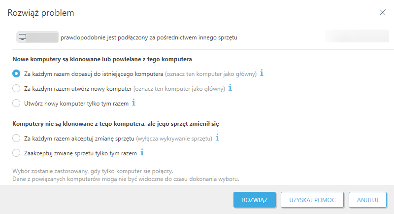Open info icon next to 'utwórz nowy komputer (oznacz…)'

coord(230,88)
